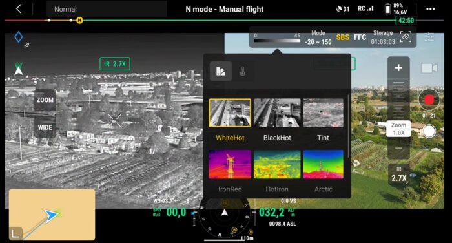Open Storage 01:08:03 info
The image size is (452, 243).
383,37
